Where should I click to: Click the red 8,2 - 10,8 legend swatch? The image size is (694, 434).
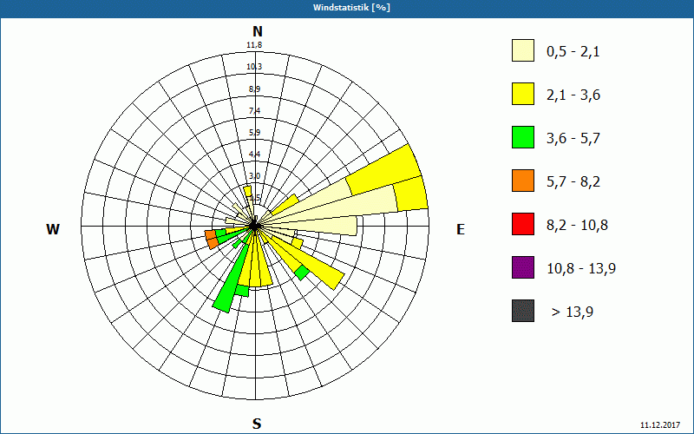click(x=523, y=224)
